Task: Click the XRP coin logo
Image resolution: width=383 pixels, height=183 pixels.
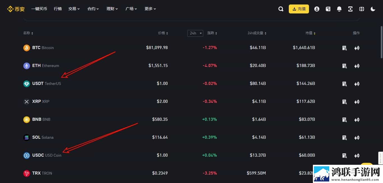Action: tap(27, 101)
